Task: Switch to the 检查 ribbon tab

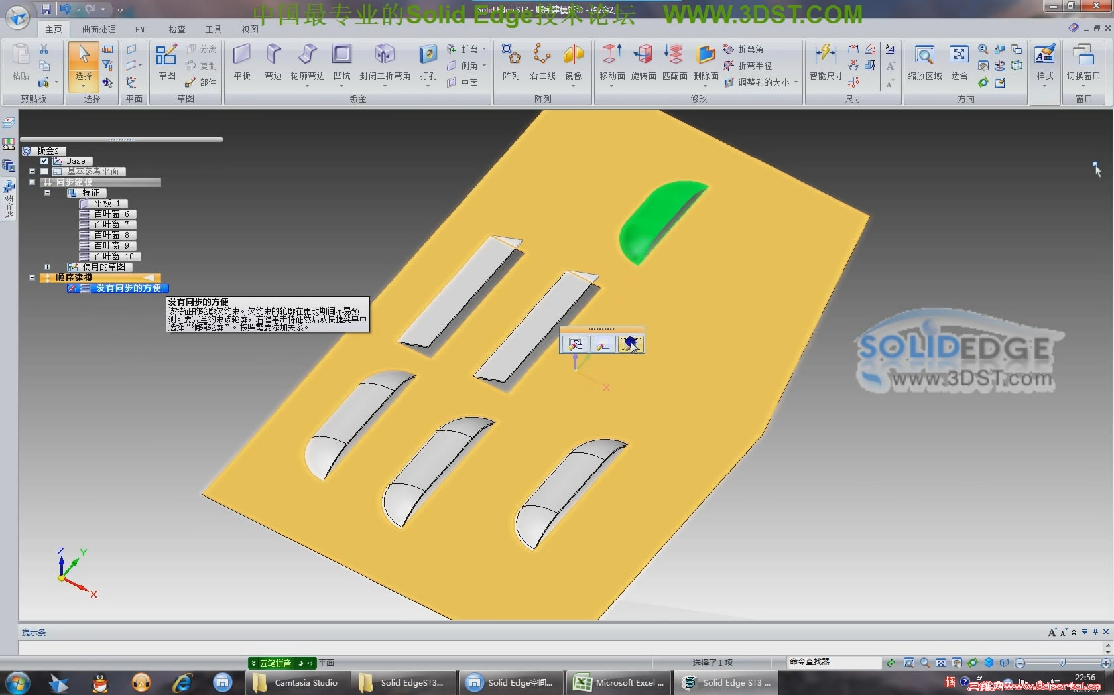Action: pyautogui.click(x=177, y=29)
